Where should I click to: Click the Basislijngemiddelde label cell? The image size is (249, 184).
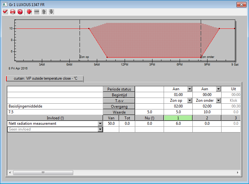coord(55,106)
